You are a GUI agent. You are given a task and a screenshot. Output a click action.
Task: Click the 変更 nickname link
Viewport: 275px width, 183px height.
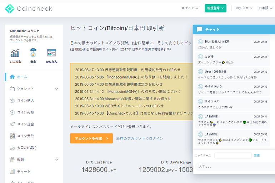[257, 156]
